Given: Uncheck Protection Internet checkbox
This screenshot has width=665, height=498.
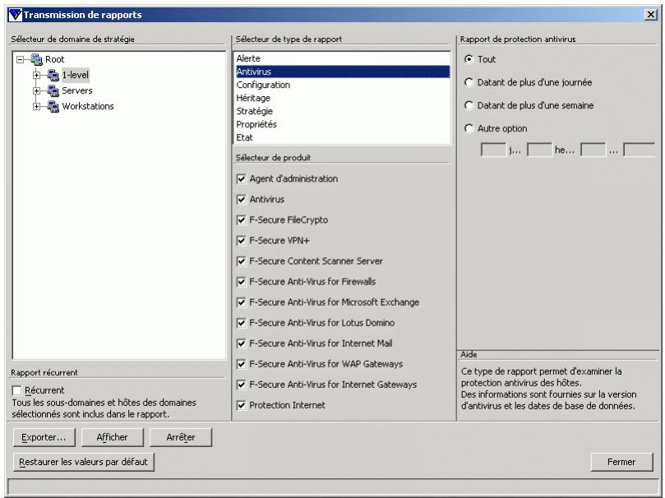Looking at the screenshot, I should click(x=242, y=405).
